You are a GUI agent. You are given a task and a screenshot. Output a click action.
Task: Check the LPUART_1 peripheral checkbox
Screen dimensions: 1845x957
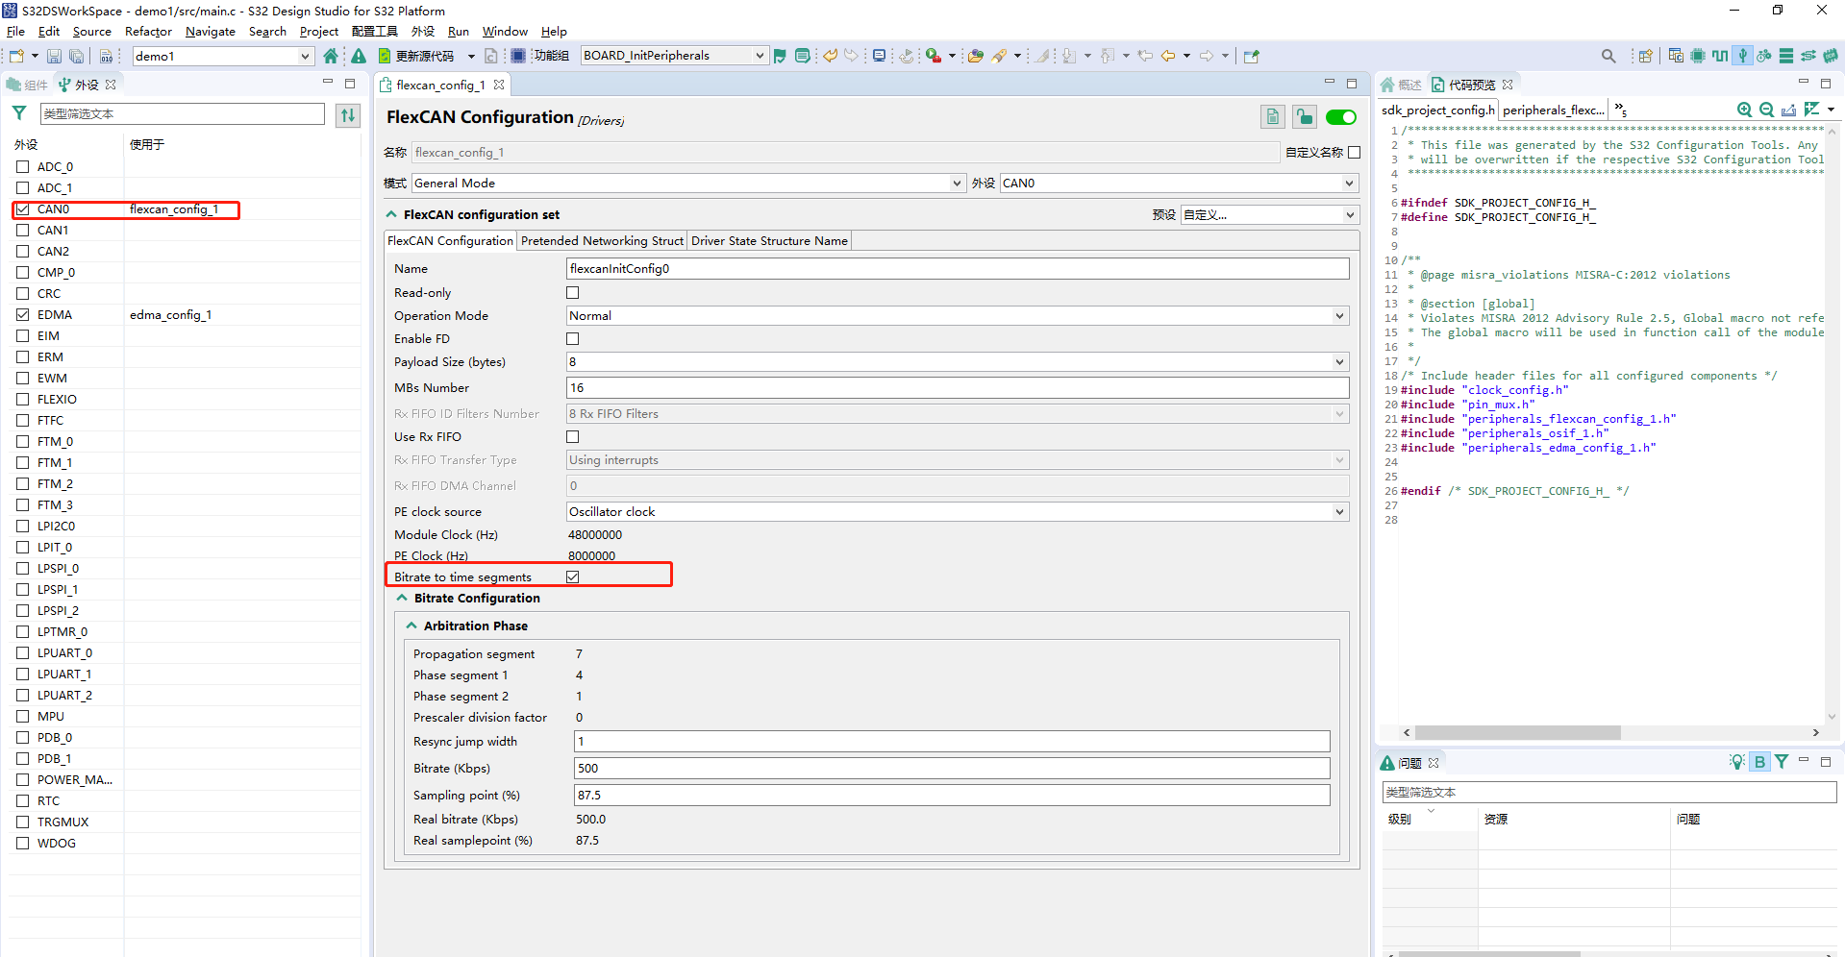point(22,675)
